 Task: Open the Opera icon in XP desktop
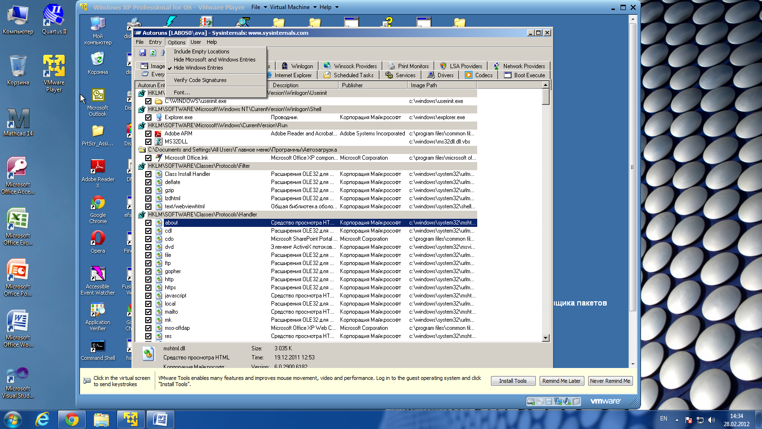[x=98, y=242]
